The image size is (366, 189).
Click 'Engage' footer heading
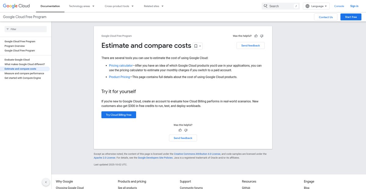[x=309, y=181]
